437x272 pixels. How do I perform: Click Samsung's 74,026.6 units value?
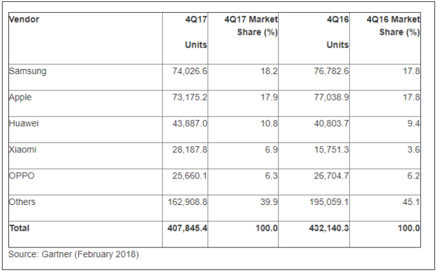[x=189, y=71]
